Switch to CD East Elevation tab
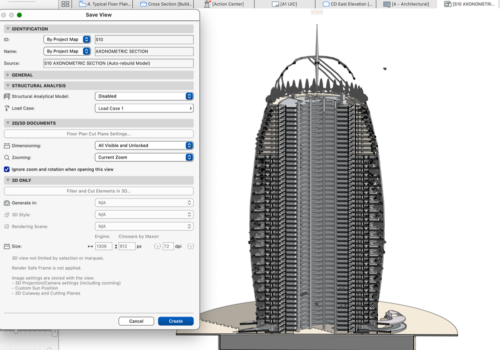This screenshot has width=500, height=350. [348, 4]
